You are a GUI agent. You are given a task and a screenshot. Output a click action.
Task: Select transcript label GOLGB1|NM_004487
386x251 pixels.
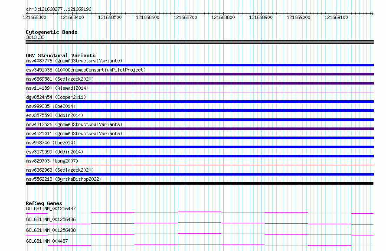tap(47, 241)
